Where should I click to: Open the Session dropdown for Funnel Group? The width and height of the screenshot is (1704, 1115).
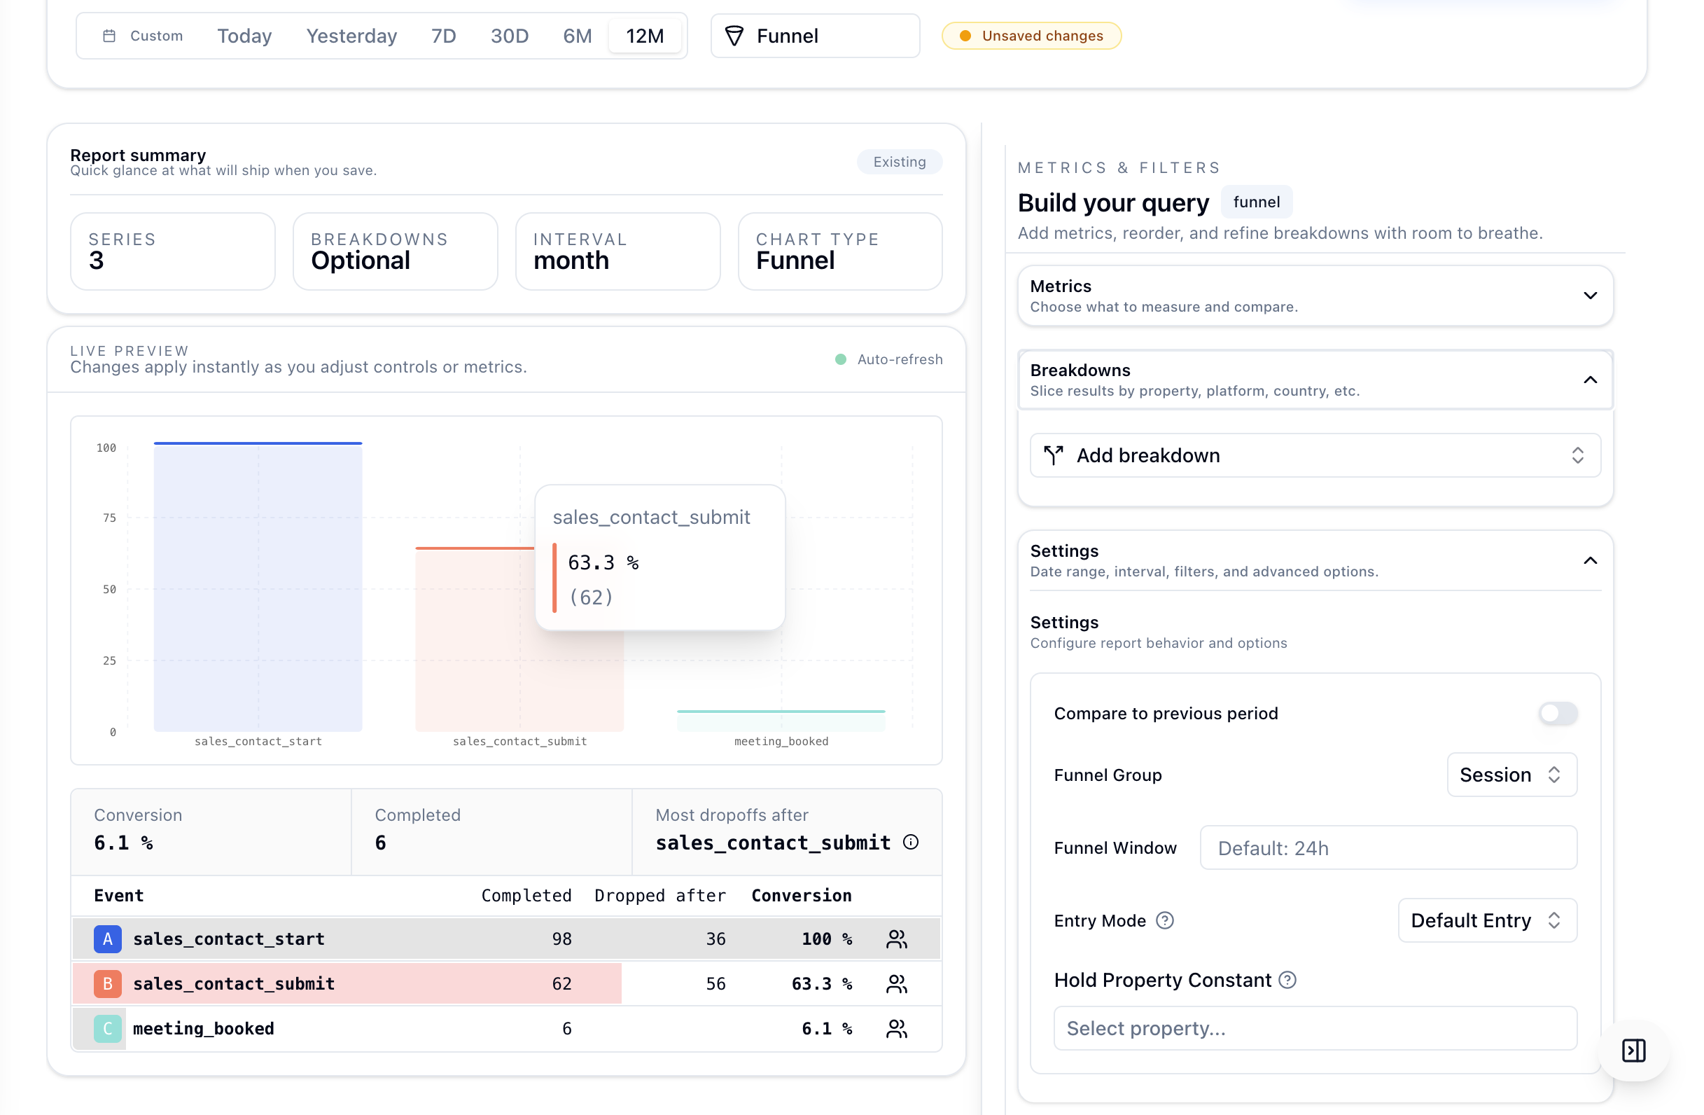coord(1511,774)
